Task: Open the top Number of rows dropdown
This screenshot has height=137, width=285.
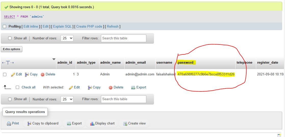Action: pos(67,38)
